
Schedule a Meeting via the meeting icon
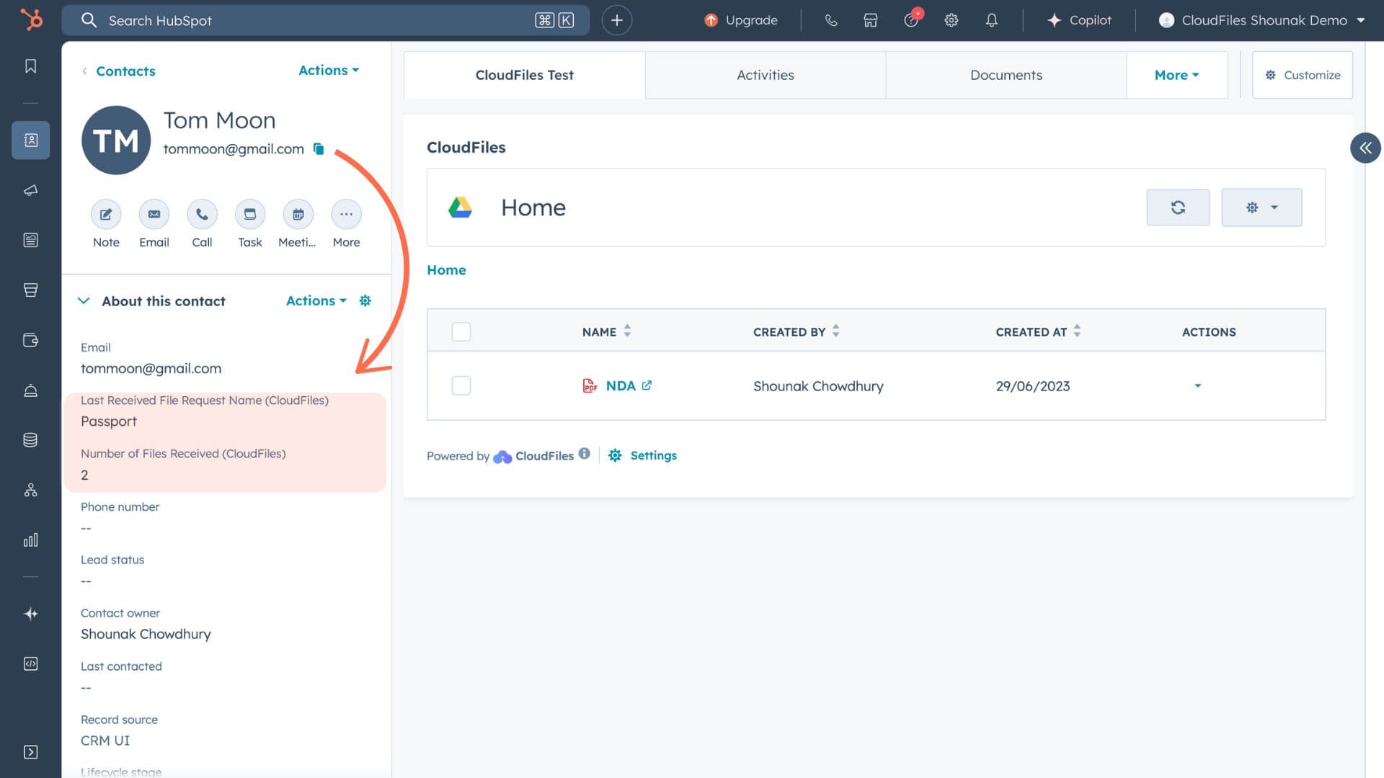tap(298, 214)
